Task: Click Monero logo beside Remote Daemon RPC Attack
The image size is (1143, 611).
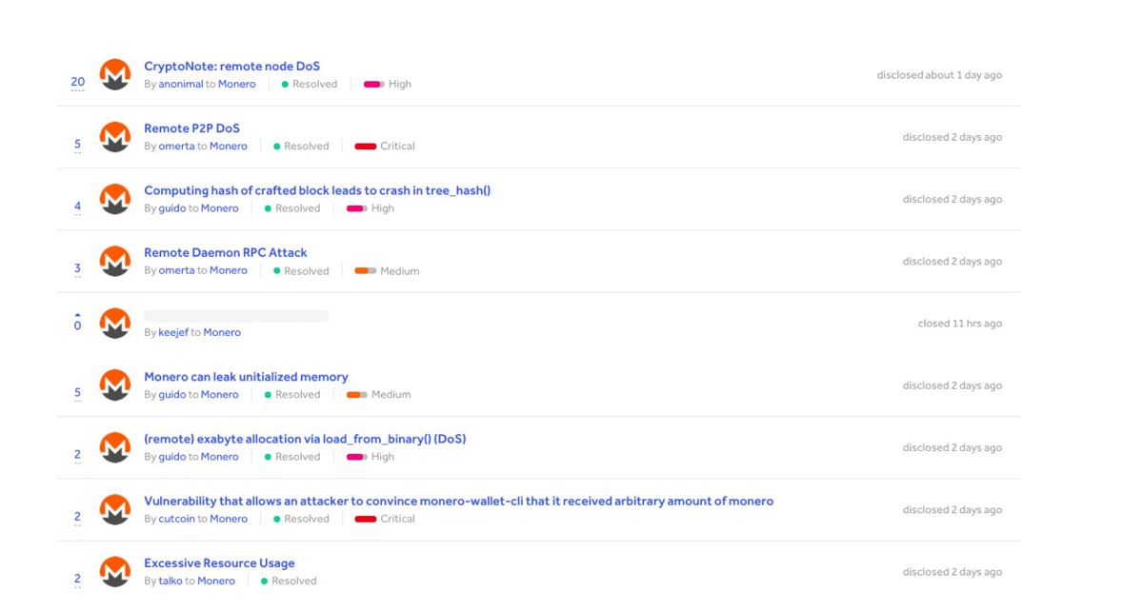Action: [x=115, y=261]
